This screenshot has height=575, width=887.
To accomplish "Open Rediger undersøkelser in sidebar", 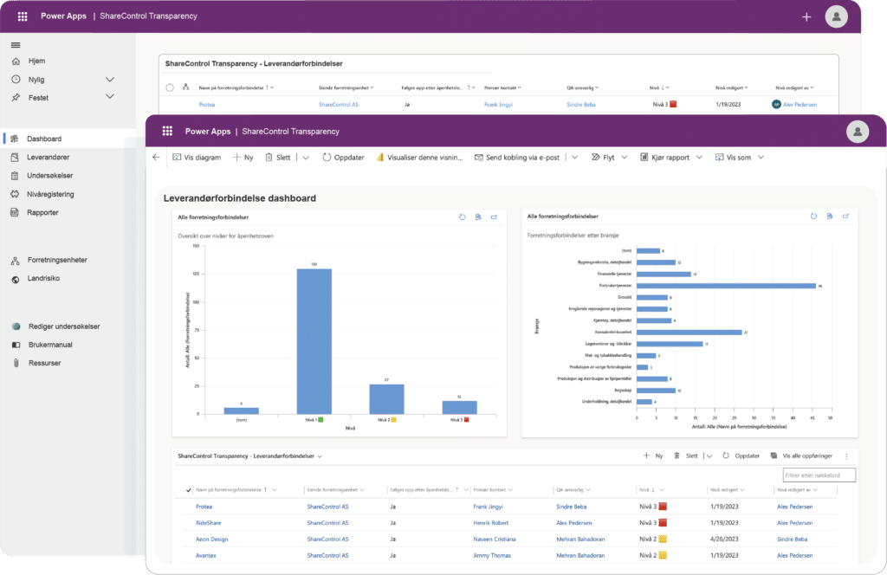I will point(63,326).
